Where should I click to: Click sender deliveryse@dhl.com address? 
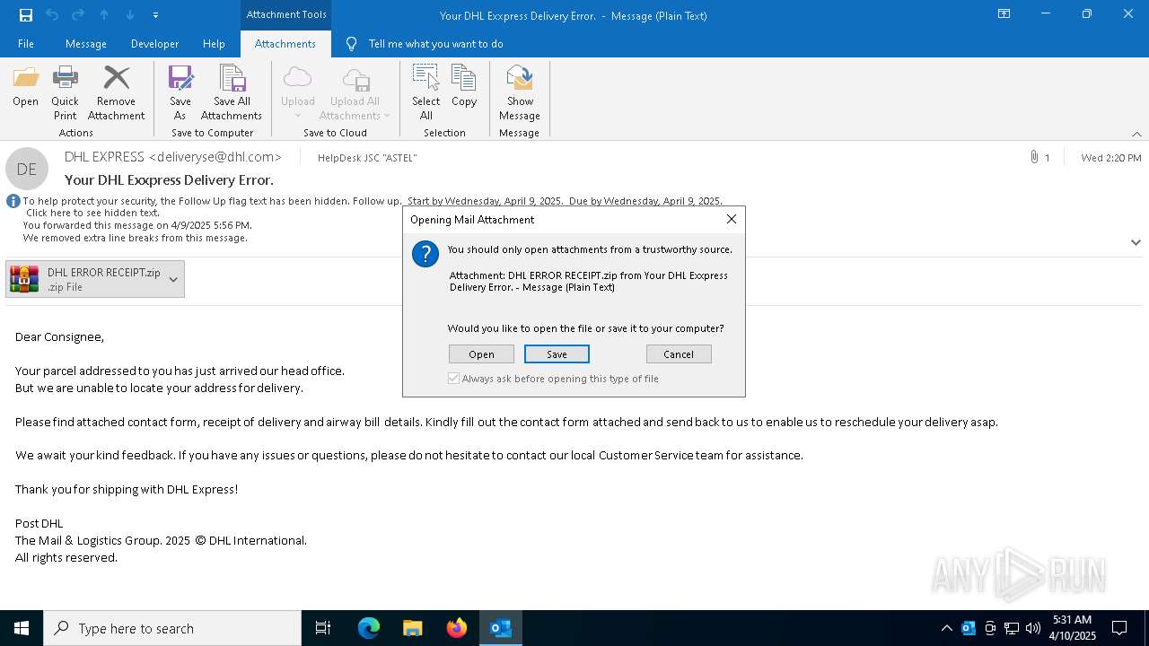click(215, 157)
